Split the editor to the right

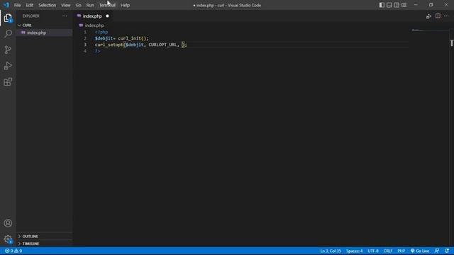click(438, 16)
